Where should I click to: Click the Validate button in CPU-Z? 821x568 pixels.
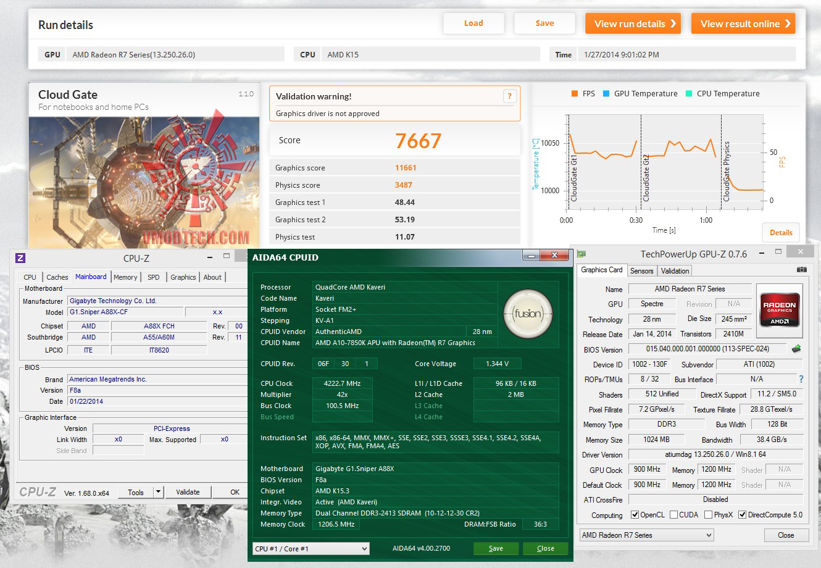188,492
